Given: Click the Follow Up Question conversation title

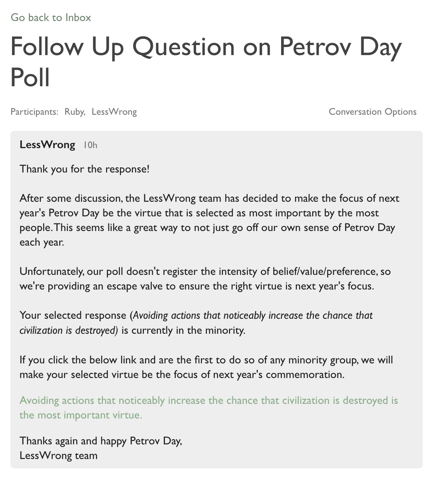Looking at the screenshot, I should [x=205, y=47].
